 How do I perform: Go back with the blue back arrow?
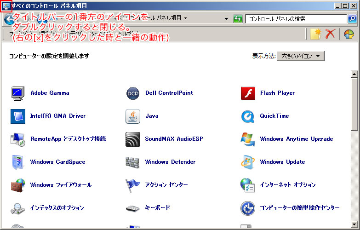point(9,19)
